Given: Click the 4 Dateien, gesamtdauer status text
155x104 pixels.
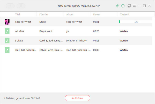Looking at the screenshot, I should tap(22, 98).
